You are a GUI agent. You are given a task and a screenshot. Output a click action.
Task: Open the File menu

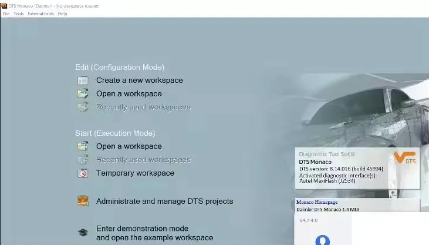click(x=6, y=14)
